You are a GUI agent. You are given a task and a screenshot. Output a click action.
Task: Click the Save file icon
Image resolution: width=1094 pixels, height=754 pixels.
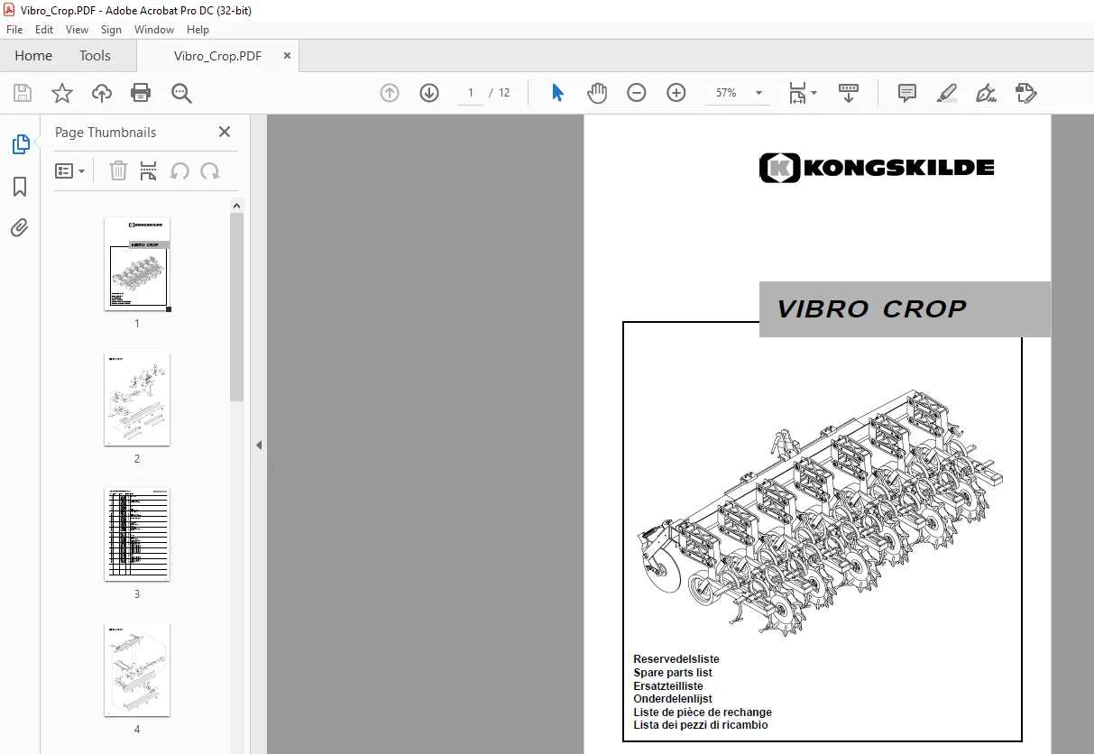(x=23, y=93)
